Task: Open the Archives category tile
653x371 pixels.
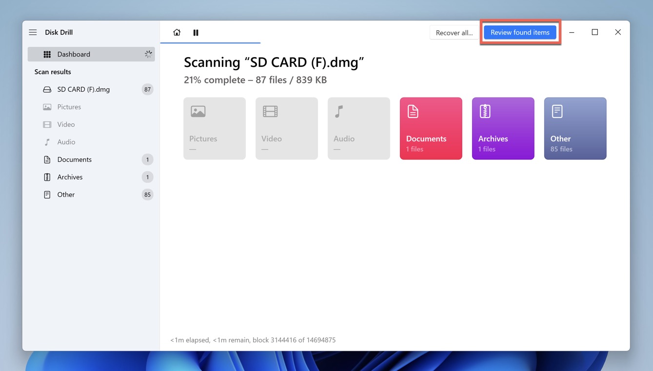Action: point(503,129)
